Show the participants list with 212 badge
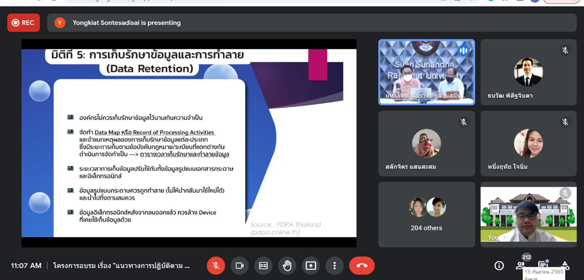The image size is (584, 280). coord(520,265)
